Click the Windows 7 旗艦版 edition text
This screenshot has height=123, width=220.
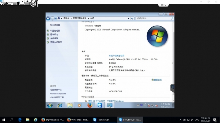pos(93,26)
